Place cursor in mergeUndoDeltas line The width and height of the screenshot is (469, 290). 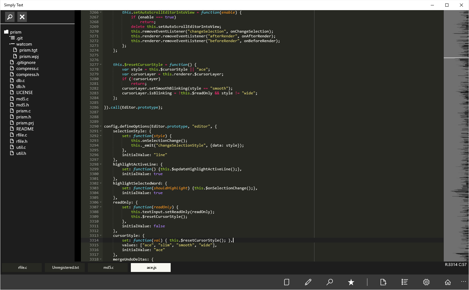click(x=133, y=259)
